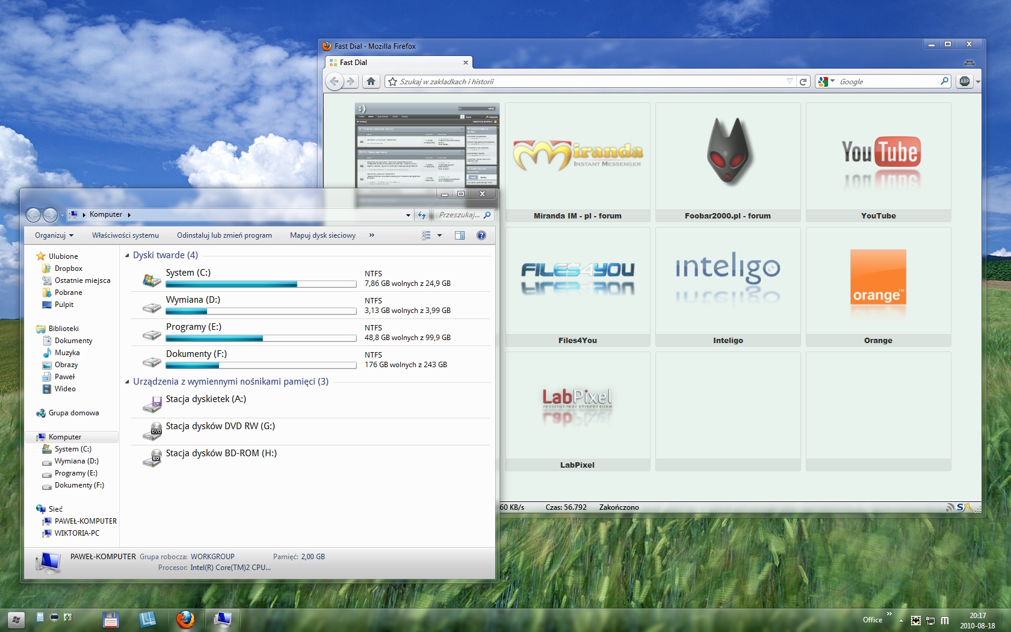The width and height of the screenshot is (1011, 632).
Task: Refresh Explorer address bar location
Action: pyautogui.click(x=422, y=215)
